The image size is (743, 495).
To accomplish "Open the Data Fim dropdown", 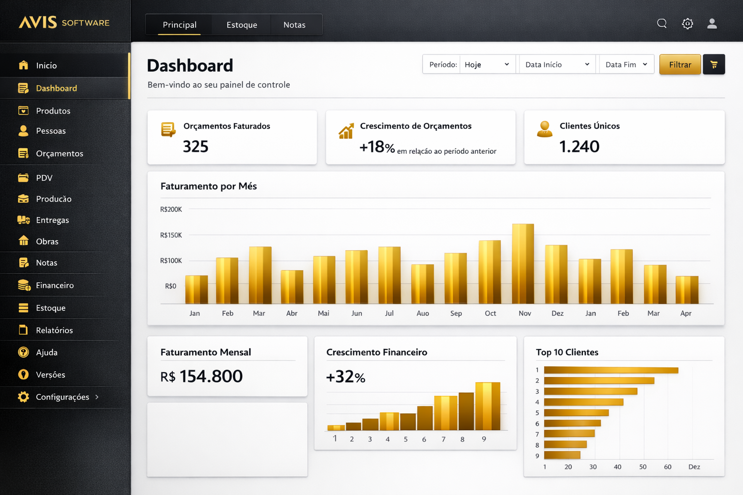I will click(626, 65).
